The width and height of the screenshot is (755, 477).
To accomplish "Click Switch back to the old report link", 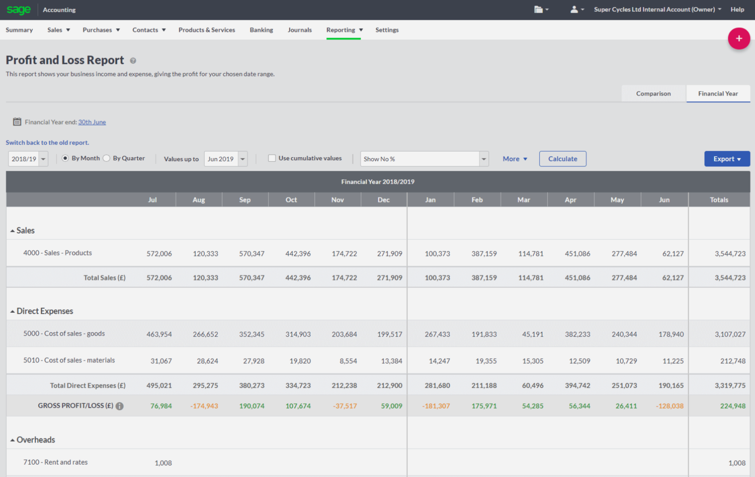I will click(47, 143).
